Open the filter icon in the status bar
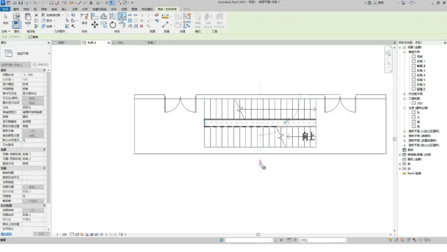Image resolution: width=447 pixels, height=252 pixels. click(426, 240)
